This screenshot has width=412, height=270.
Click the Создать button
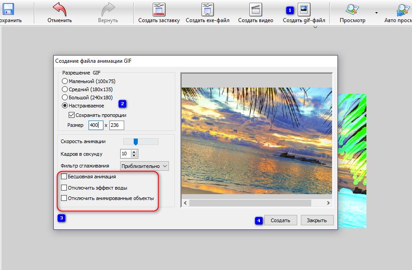(x=281, y=220)
